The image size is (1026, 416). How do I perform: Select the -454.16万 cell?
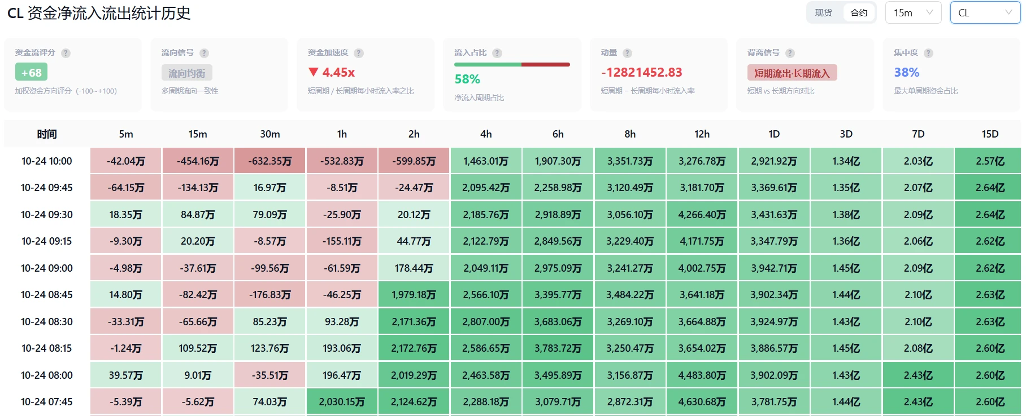pos(198,161)
